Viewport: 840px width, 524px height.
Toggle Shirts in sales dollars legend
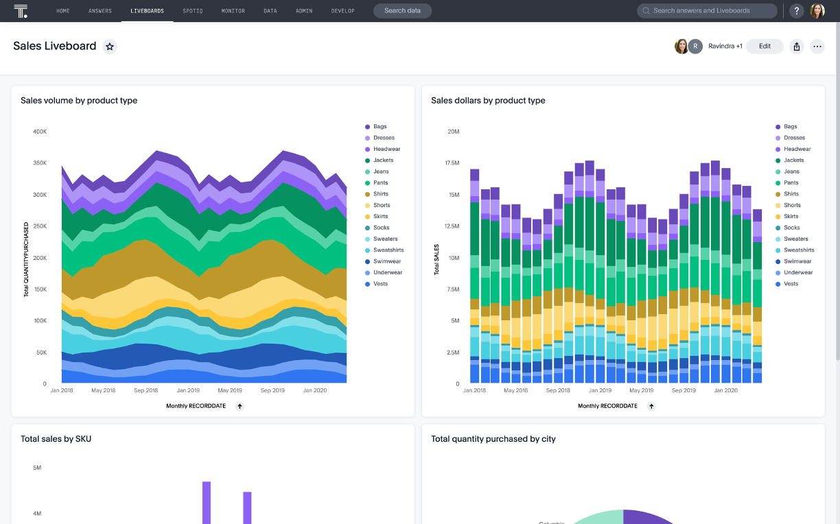coord(787,194)
